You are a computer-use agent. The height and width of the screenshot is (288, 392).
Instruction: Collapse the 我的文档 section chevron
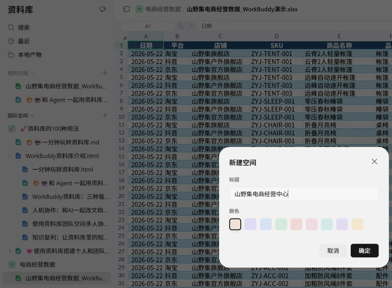tap(32, 73)
